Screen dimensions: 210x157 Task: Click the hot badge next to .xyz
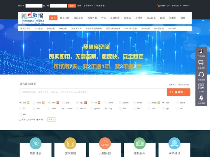coord(85,103)
